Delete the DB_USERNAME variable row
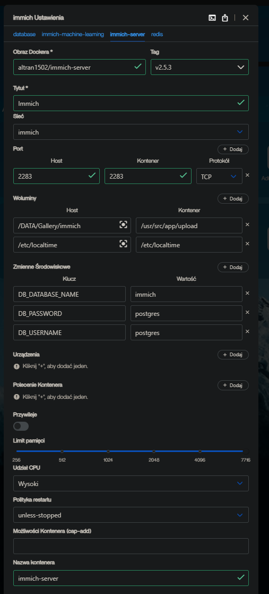Screen dimensions: 269x594 pos(247,331)
